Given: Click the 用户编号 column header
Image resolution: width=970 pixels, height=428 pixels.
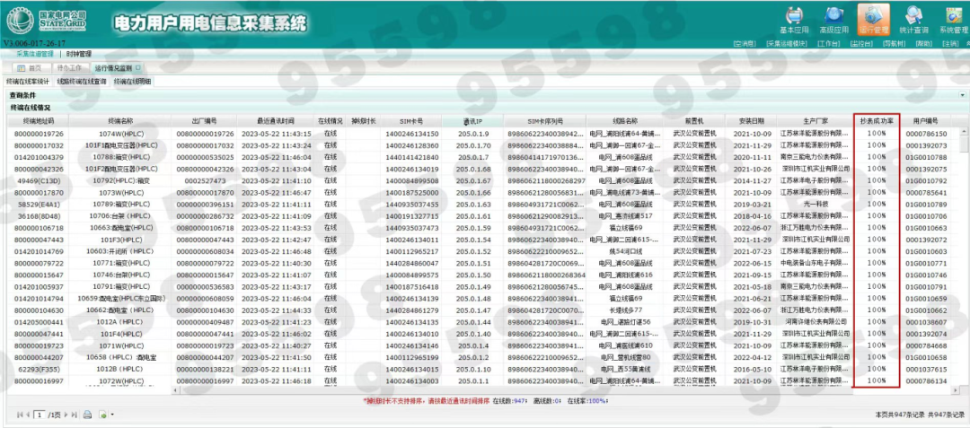Looking at the screenshot, I should click(x=925, y=121).
